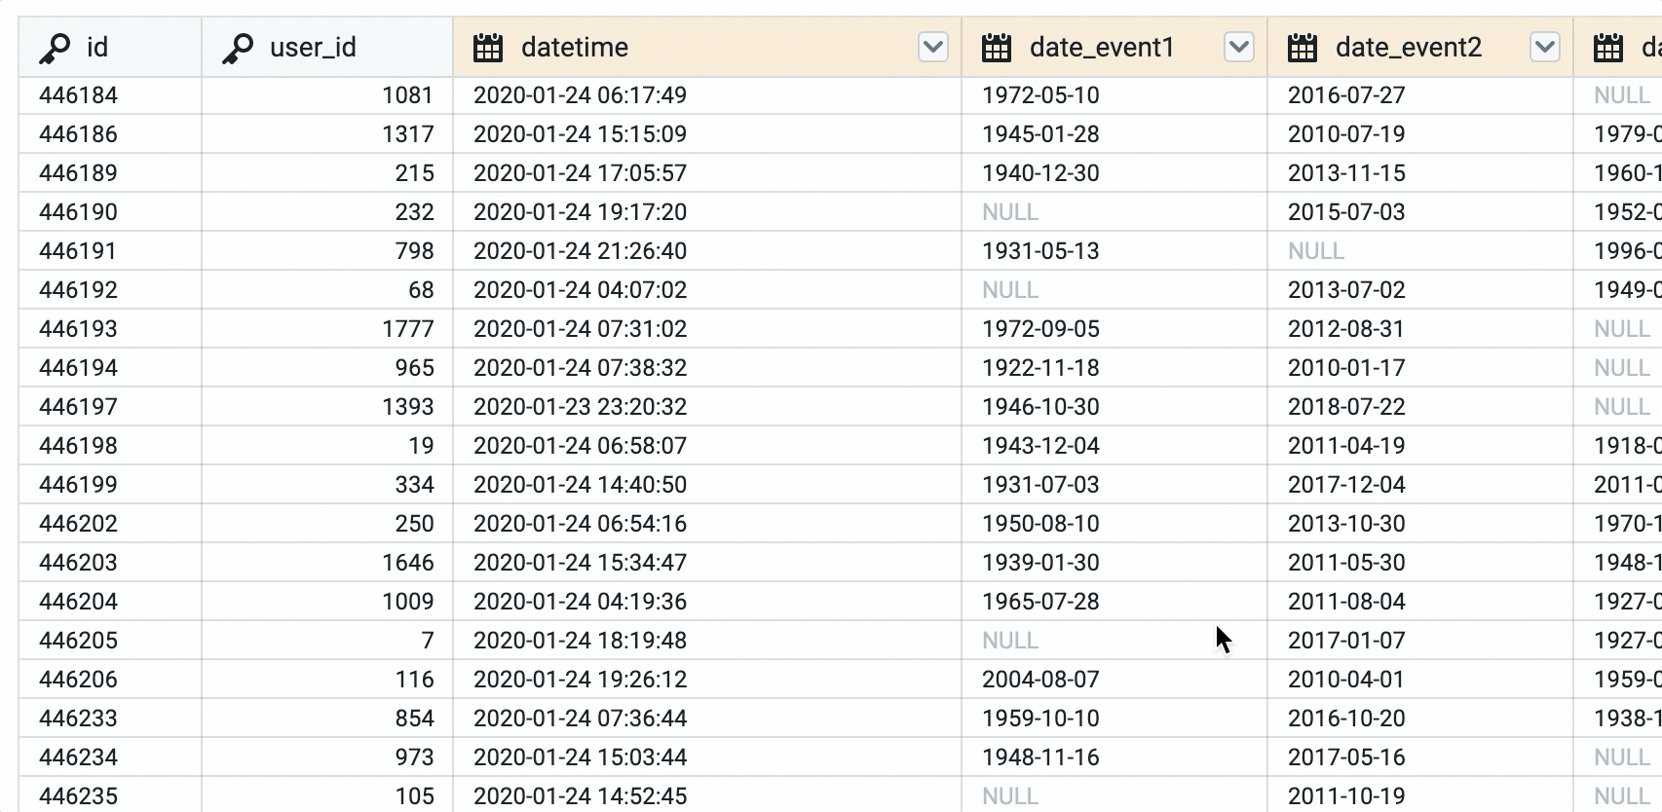The height and width of the screenshot is (812, 1662).
Task: Select the datetime column header label
Action: 575,48
